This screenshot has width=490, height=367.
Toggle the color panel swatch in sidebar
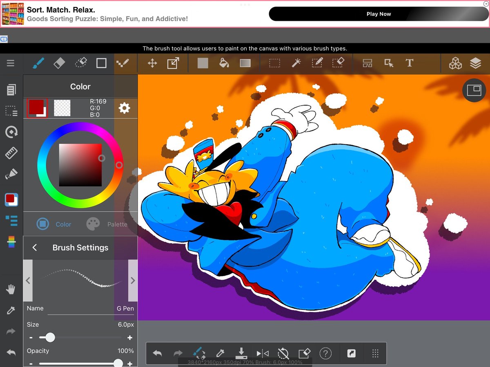[11, 199]
